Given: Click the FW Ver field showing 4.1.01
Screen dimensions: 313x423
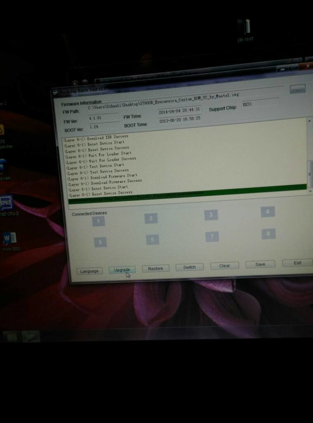Looking at the screenshot, I should [x=104, y=118].
